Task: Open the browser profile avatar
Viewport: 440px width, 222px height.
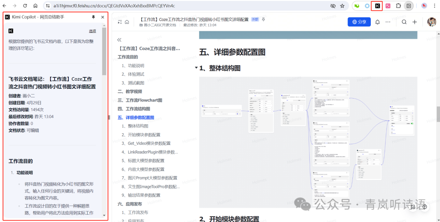Action: pyautogui.click(x=424, y=6)
